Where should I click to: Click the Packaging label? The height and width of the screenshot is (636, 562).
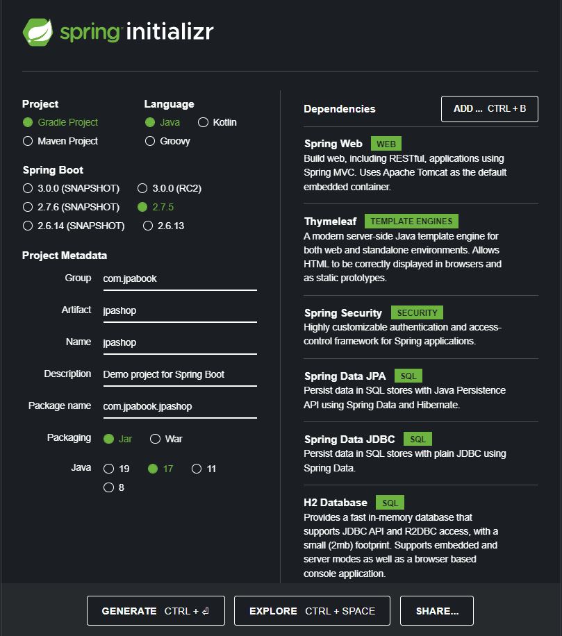click(69, 438)
